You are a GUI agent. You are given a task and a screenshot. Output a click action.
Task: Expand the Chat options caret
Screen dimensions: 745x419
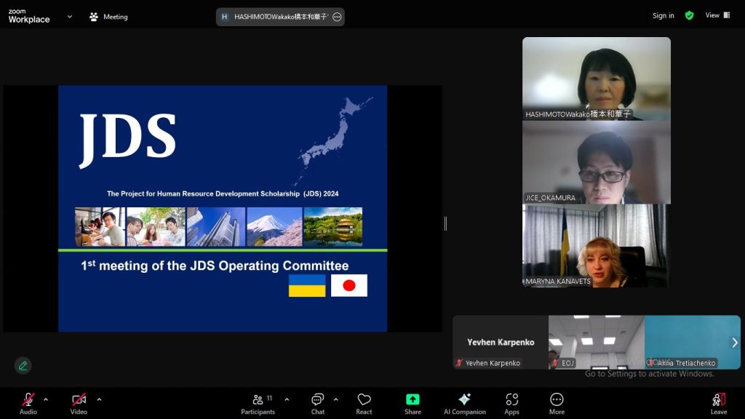(x=336, y=399)
